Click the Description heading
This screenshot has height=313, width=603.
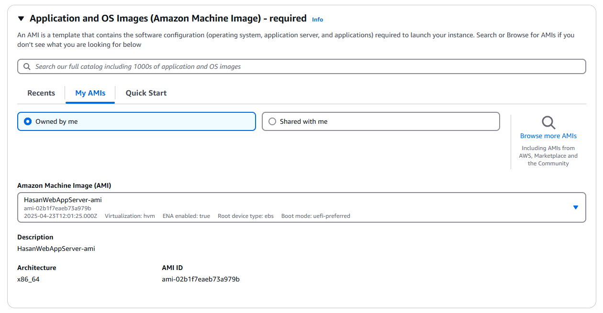pos(35,237)
